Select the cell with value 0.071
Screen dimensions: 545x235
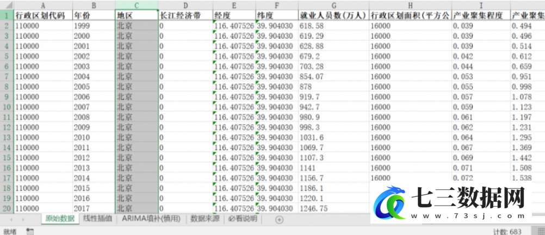point(481,168)
